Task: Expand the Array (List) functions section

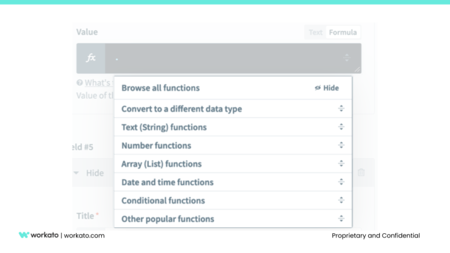Action: tap(161, 164)
